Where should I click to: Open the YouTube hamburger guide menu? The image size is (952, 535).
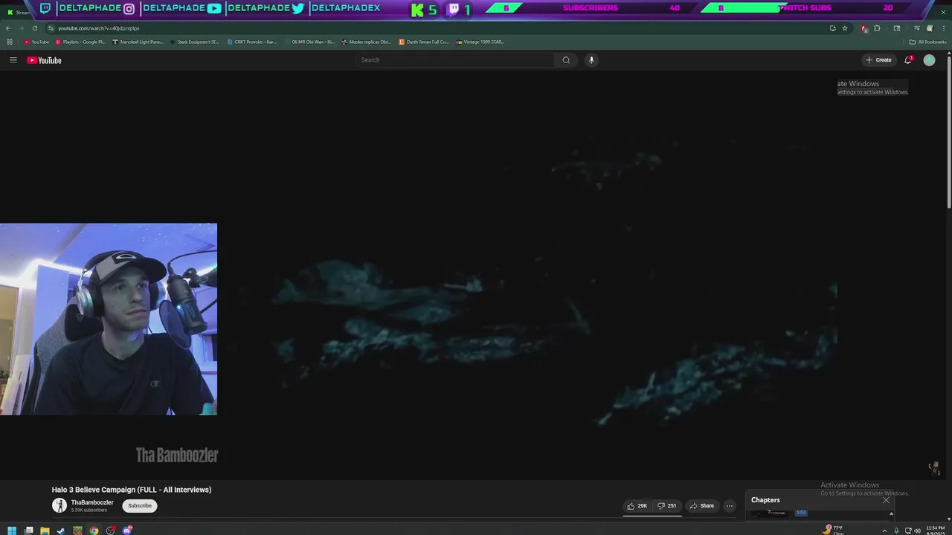pyautogui.click(x=13, y=60)
